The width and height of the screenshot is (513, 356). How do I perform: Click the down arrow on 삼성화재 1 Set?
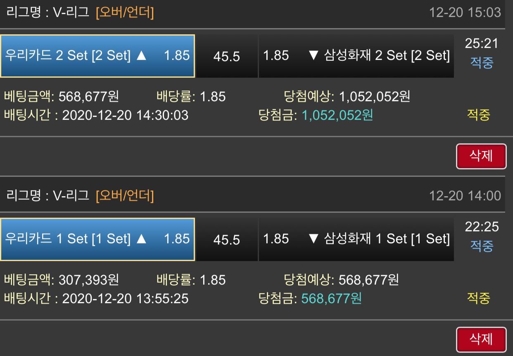[x=312, y=239]
